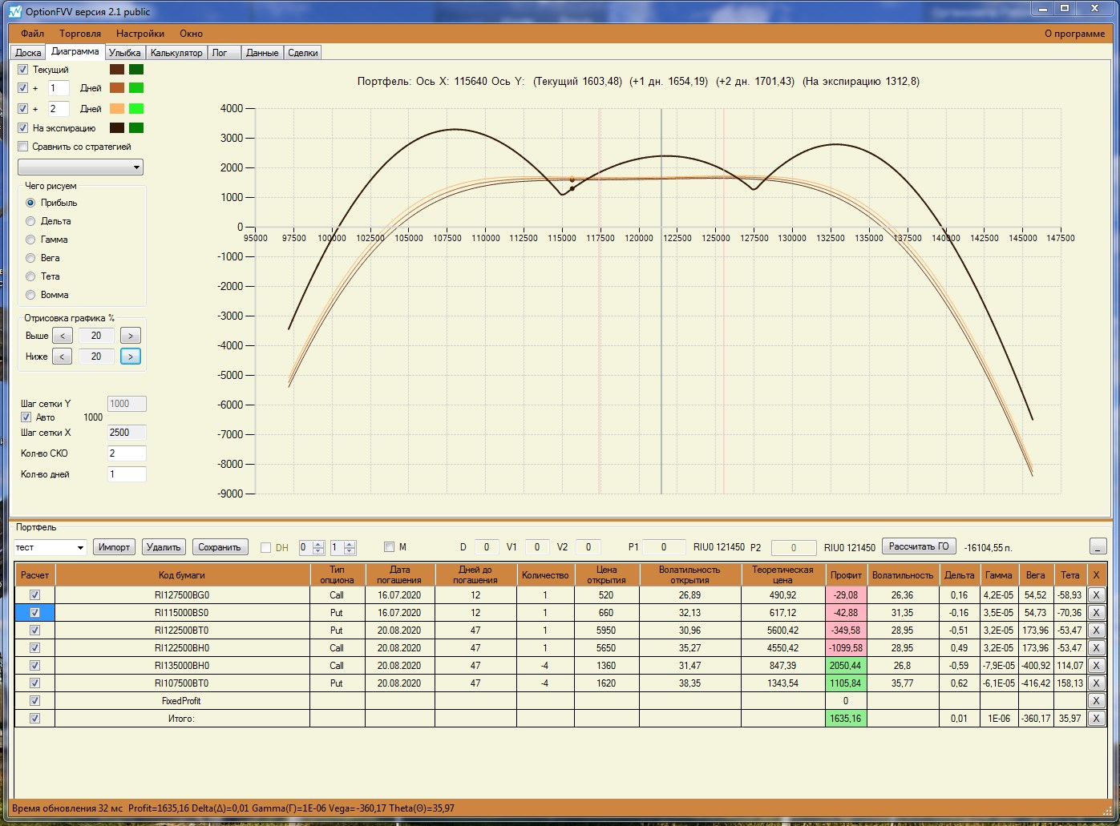Increase the DH spinner value
The image size is (1120, 826).
point(318,545)
